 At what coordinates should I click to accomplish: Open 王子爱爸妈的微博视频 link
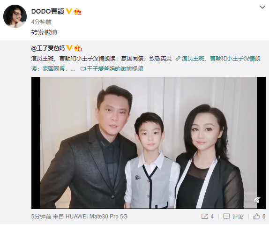[x=115, y=69]
